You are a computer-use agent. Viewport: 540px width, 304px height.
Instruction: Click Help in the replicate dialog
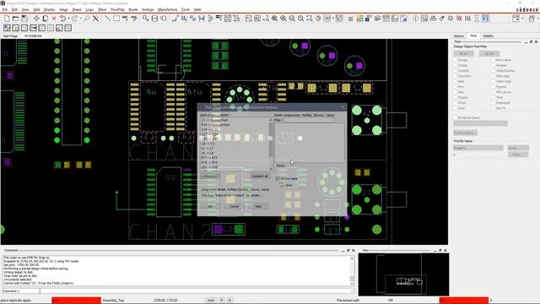coord(258,206)
